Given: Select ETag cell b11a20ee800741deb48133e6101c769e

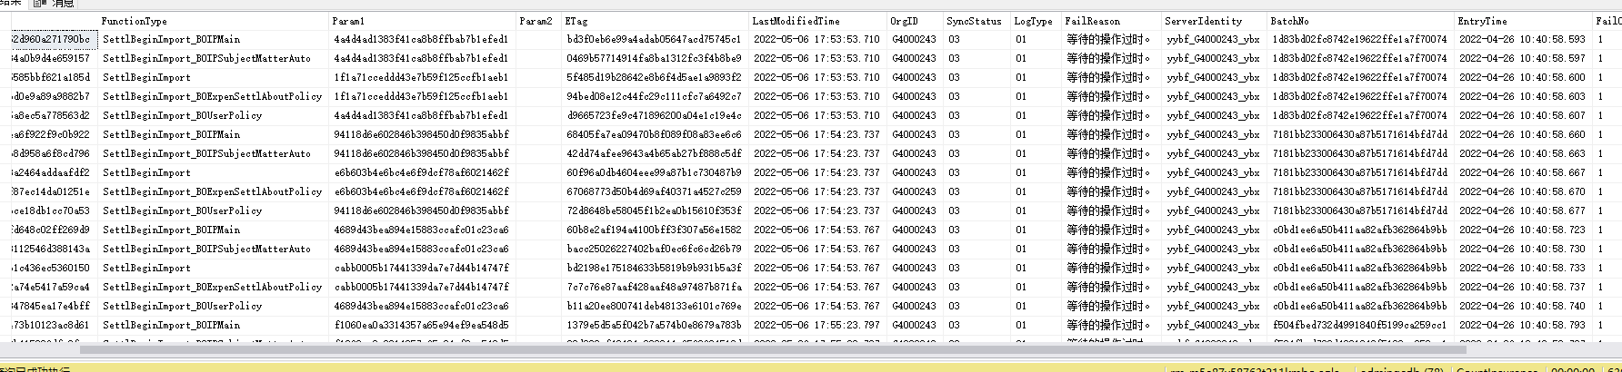Looking at the screenshot, I should tap(655, 307).
